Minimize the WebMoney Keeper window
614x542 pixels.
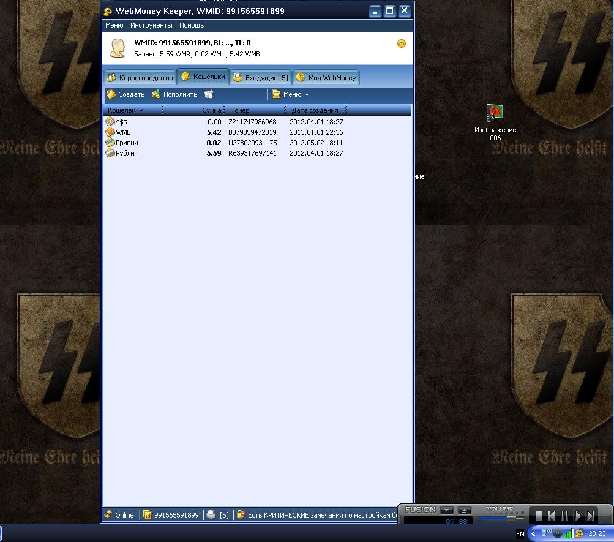click(375, 11)
